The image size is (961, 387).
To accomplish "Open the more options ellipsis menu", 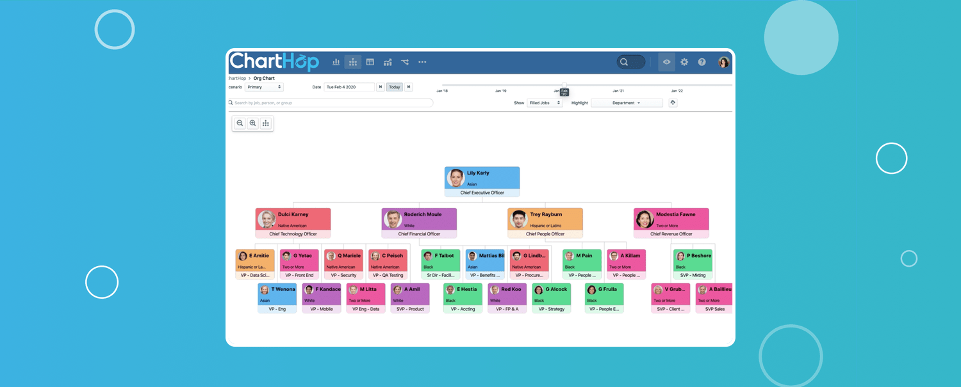I will click(422, 62).
